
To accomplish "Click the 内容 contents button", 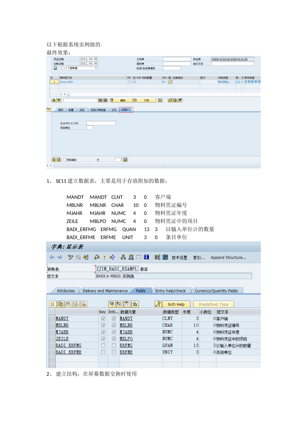I will point(144,100).
